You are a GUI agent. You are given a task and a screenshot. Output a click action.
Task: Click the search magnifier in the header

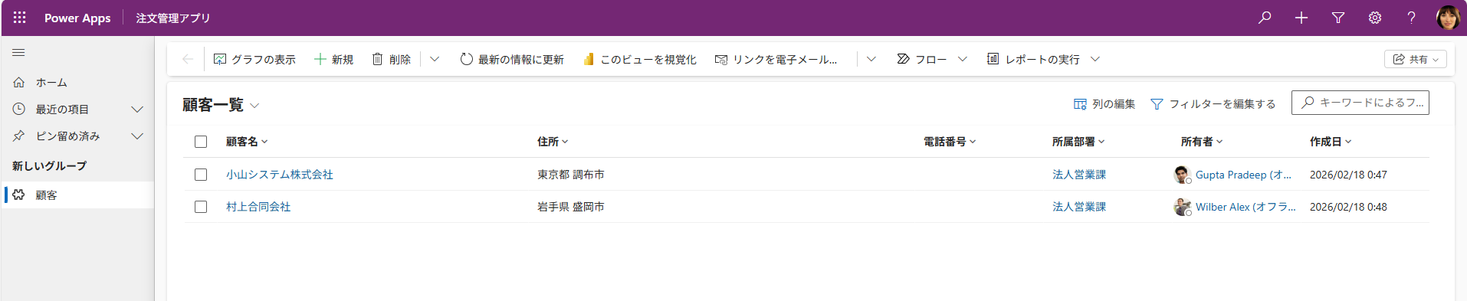click(1265, 18)
